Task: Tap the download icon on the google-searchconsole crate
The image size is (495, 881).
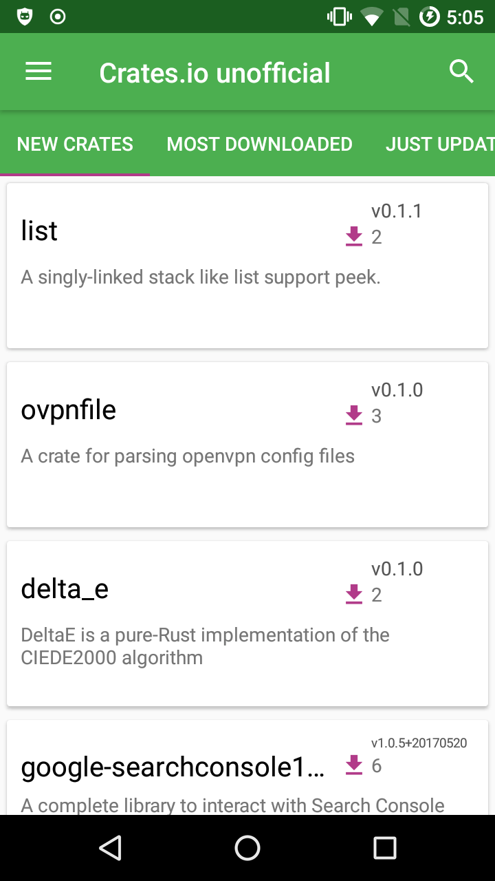Action: click(x=353, y=764)
